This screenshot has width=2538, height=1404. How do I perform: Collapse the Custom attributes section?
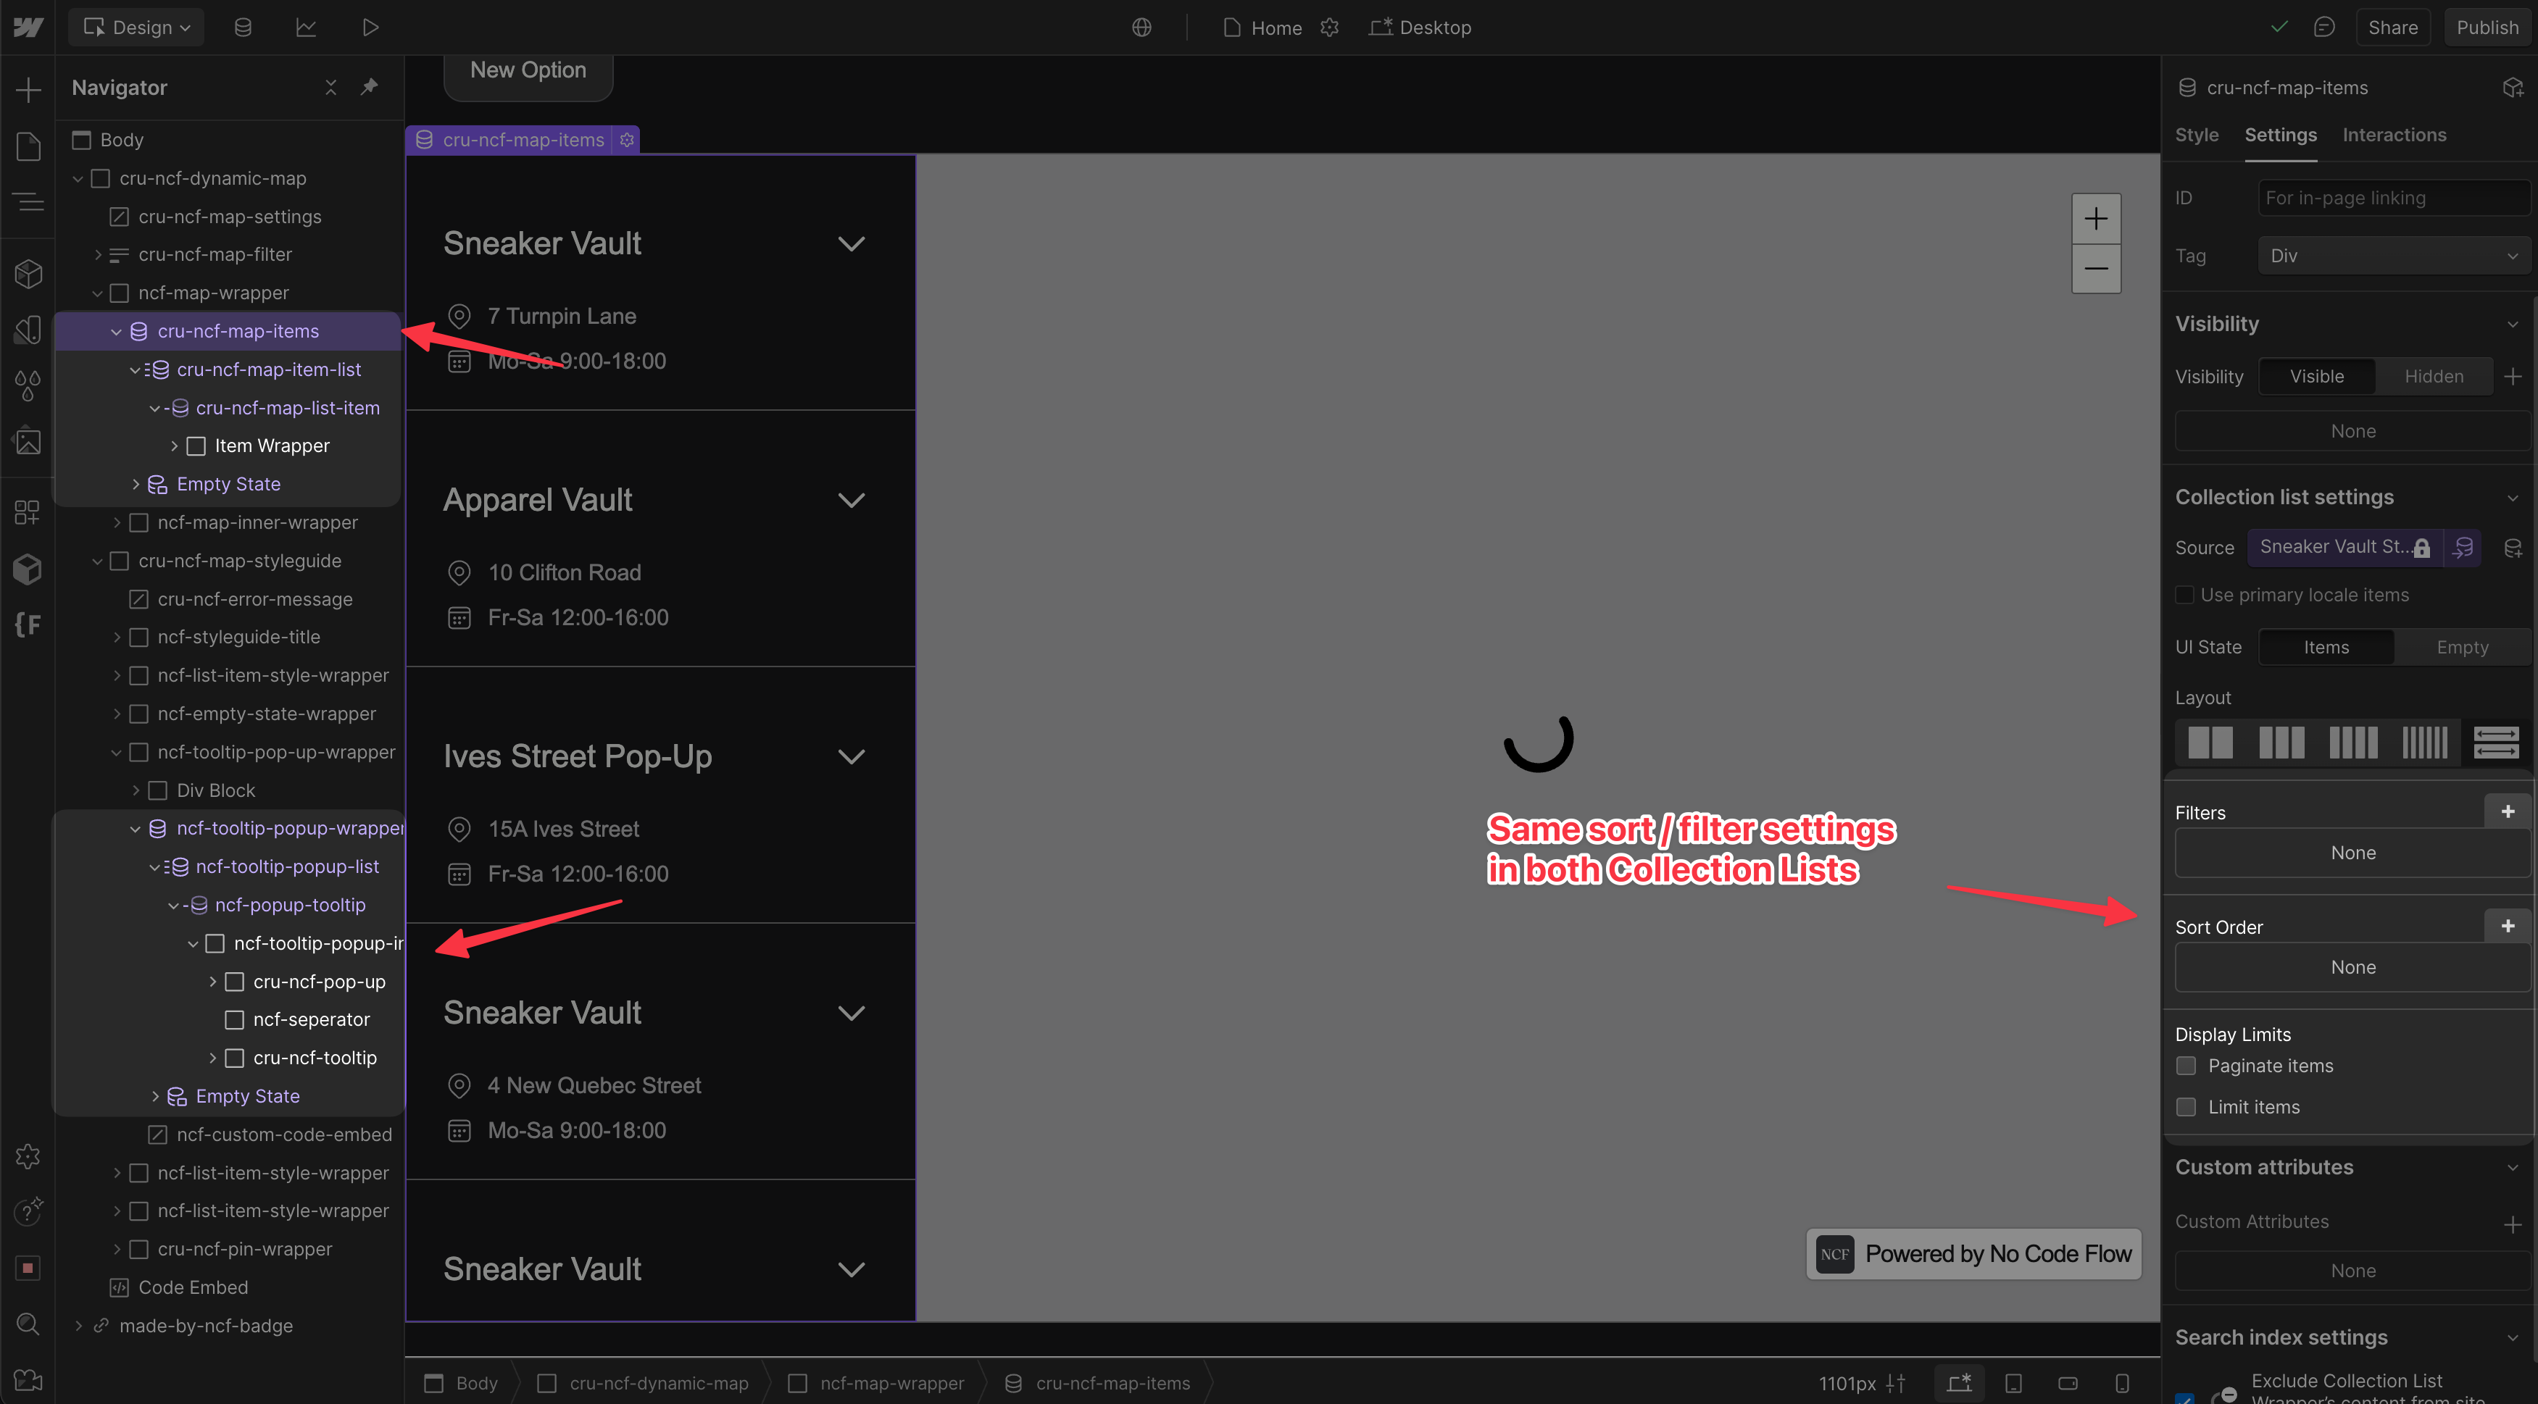click(2511, 1166)
